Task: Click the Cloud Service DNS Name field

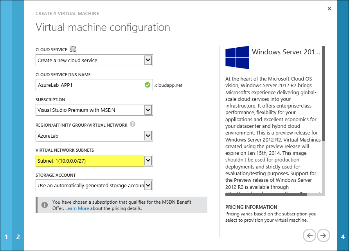Action: pyautogui.click(x=89, y=85)
